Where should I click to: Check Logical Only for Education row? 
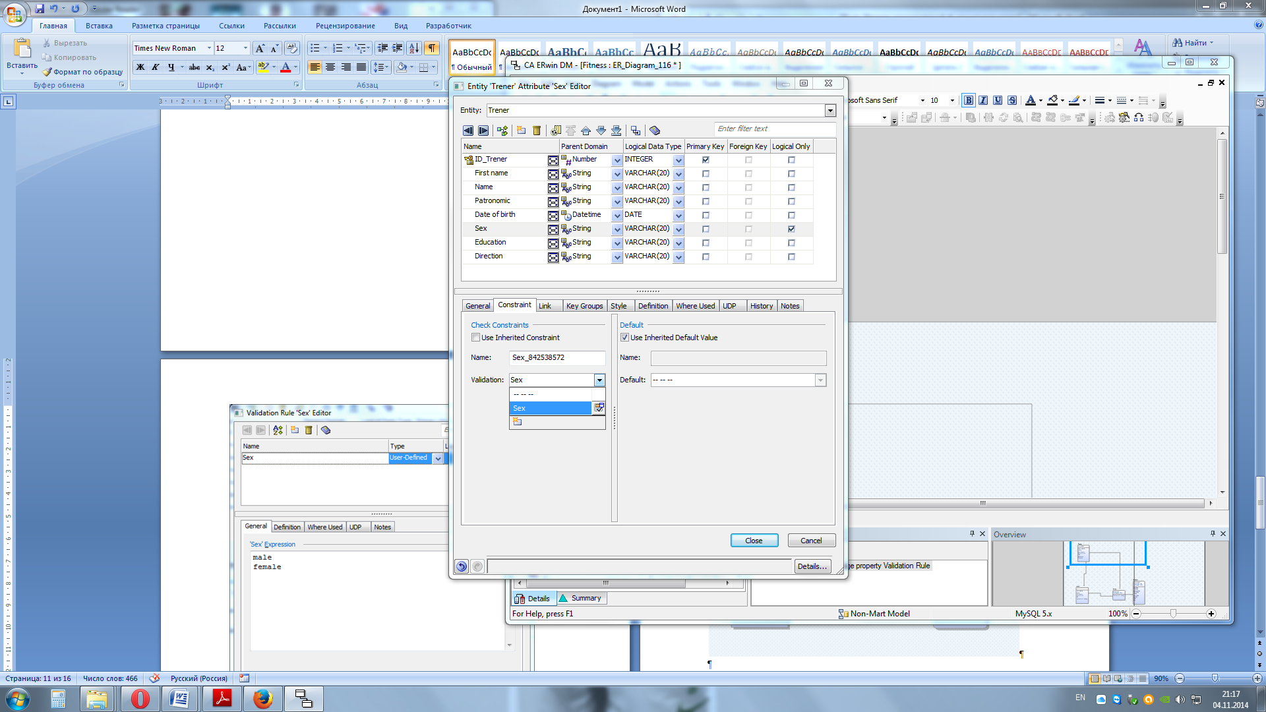point(791,243)
